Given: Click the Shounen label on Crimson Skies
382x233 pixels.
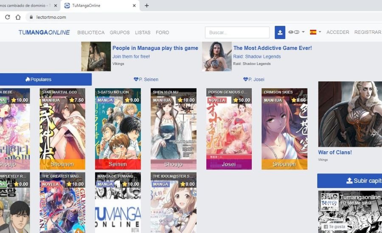Looking at the screenshot, I should (284, 164).
